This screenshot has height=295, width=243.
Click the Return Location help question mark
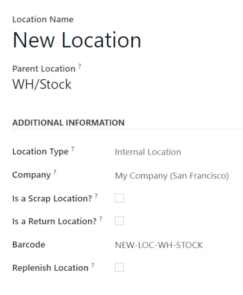tap(101, 218)
